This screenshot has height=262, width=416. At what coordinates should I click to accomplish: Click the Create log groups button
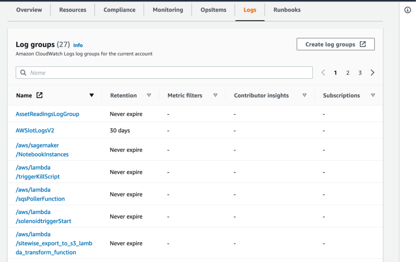(x=336, y=44)
